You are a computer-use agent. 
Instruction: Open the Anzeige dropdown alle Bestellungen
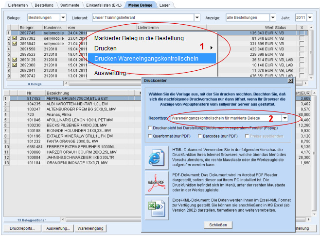tap(273, 17)
